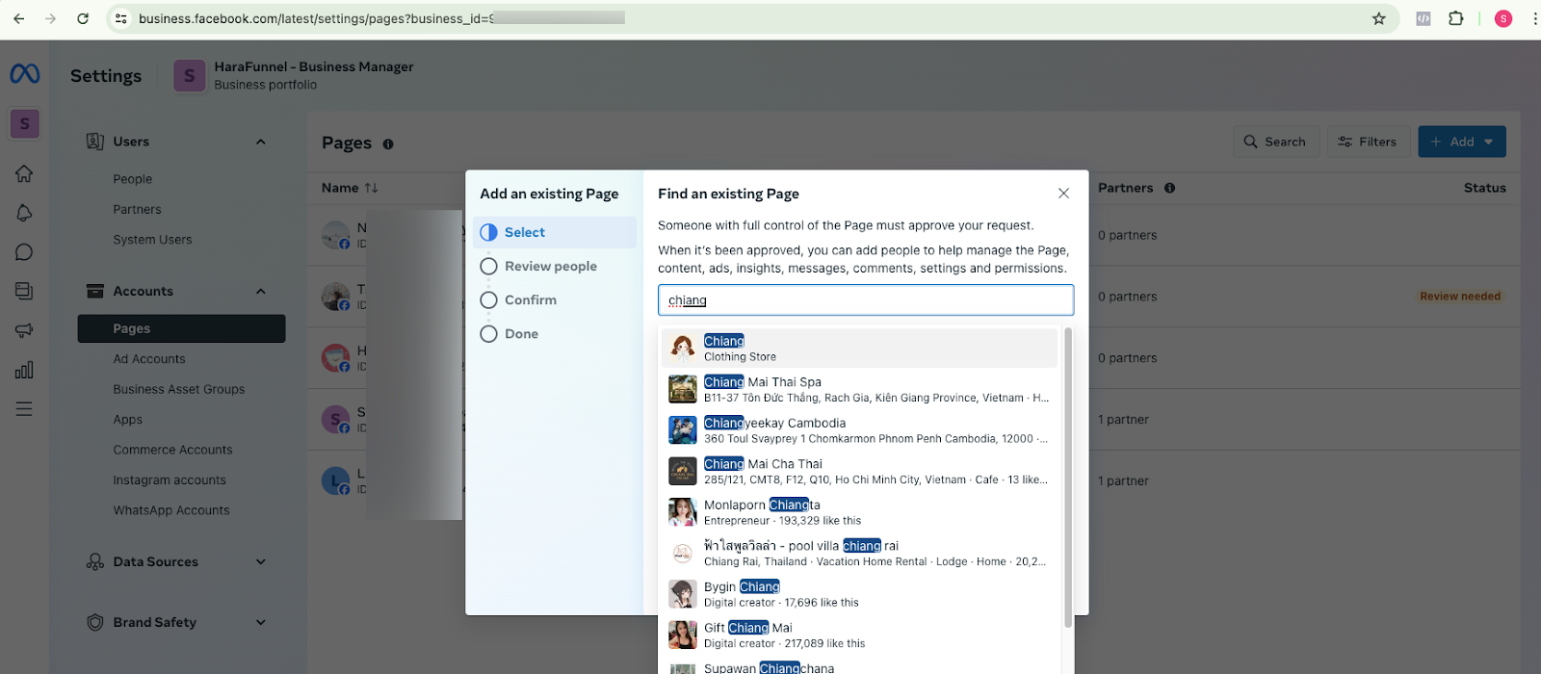Open System Users in sidebar

pyautogui.click(x=152, y=240)
